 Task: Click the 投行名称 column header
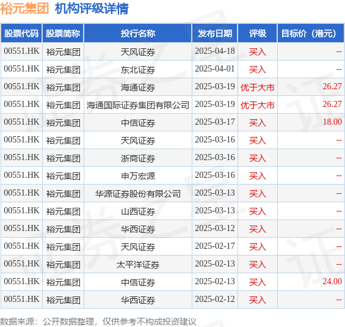click(x=138, y=34)
